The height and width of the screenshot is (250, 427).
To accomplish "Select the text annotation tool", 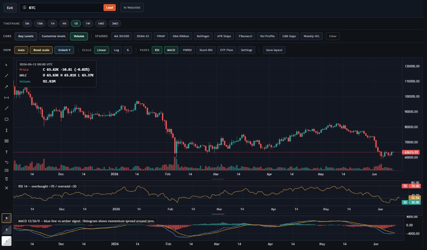I will pos(7,152).
